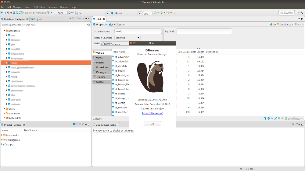Open the SQL Editor menu
305x171 pixels.
click(40, 7)
